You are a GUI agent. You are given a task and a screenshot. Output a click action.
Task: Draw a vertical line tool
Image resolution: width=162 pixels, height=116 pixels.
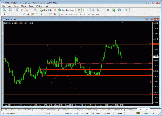tap(15, 14)
